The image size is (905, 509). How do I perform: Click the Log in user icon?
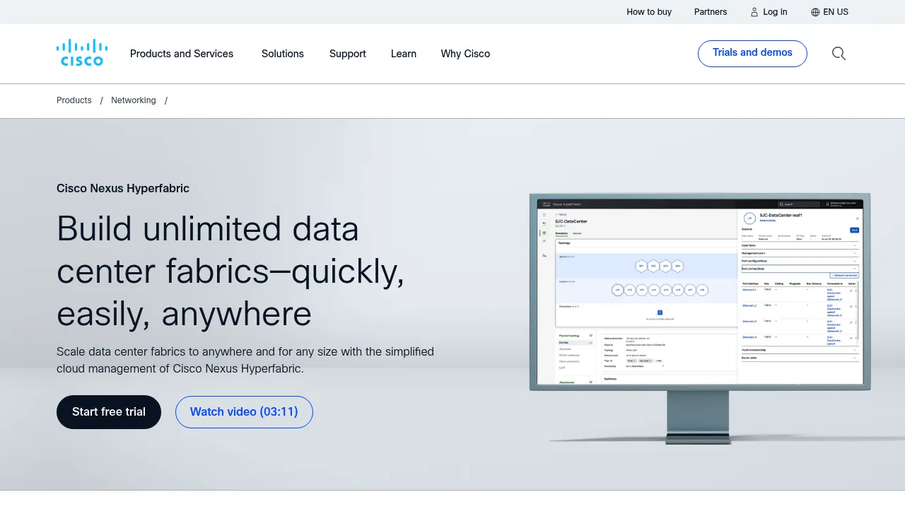click(754, 12)
